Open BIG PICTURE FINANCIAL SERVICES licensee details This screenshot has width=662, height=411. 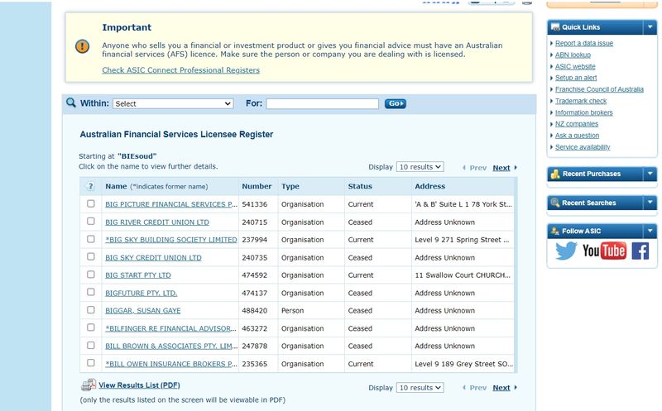[171, 204]
